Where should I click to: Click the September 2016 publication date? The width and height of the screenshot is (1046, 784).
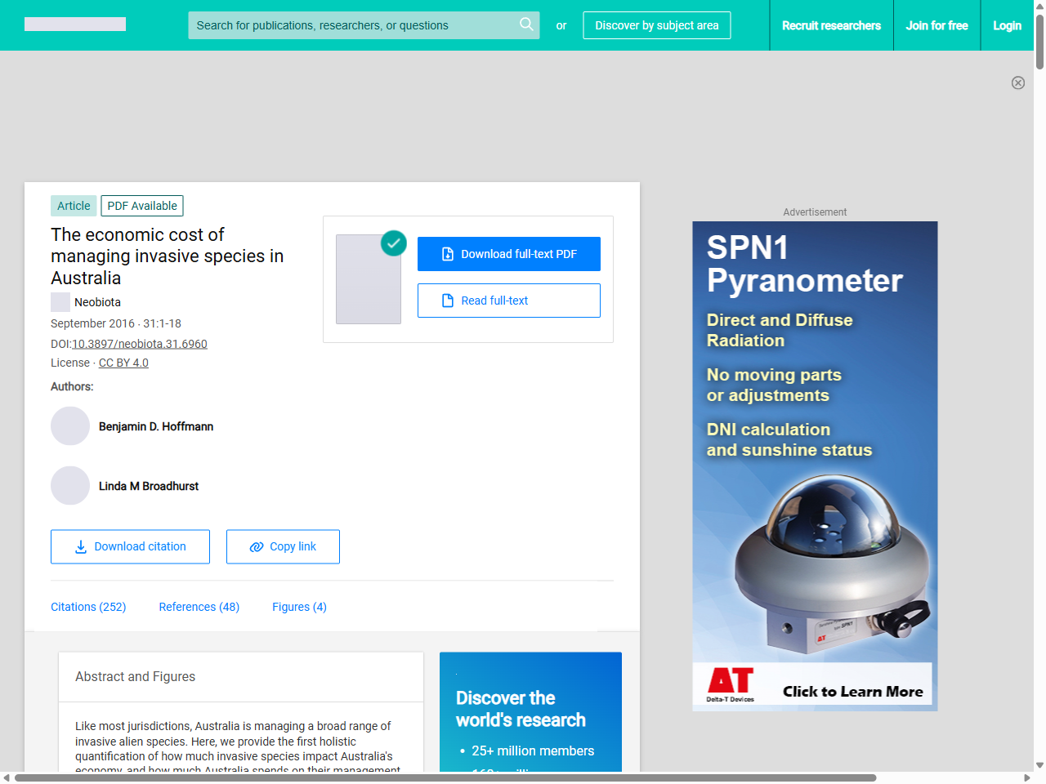click(x=92, y=323)
